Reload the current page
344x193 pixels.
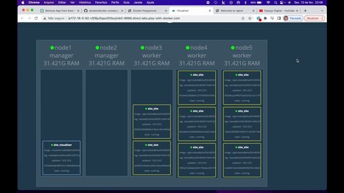click(36, 18)
